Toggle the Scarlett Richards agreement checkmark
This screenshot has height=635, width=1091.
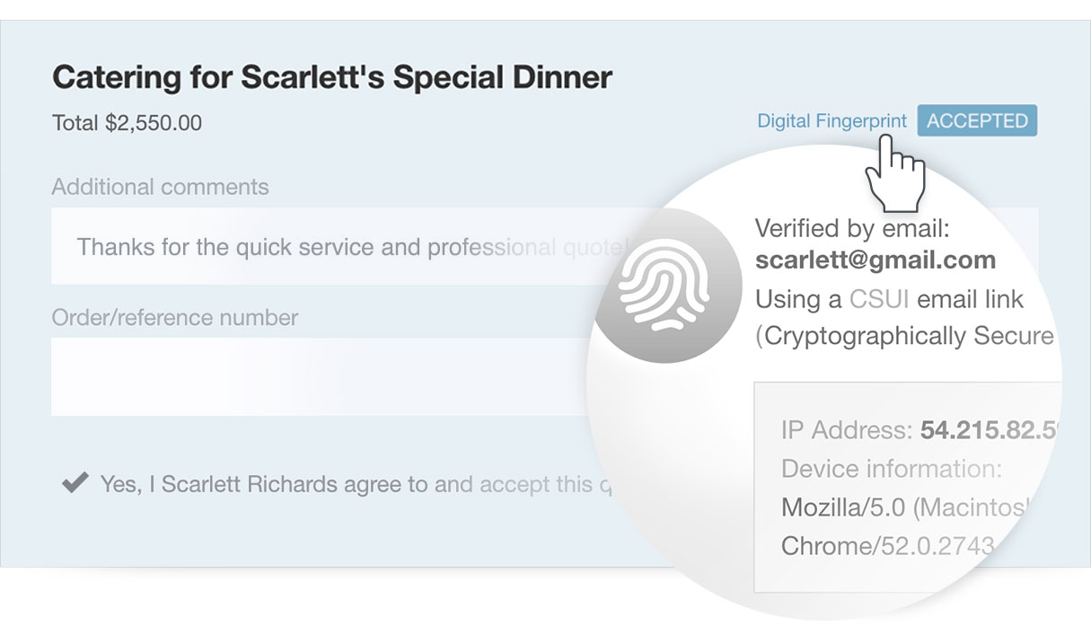pos(75,483)
